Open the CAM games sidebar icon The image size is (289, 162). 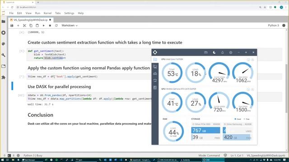coord(155,74)
